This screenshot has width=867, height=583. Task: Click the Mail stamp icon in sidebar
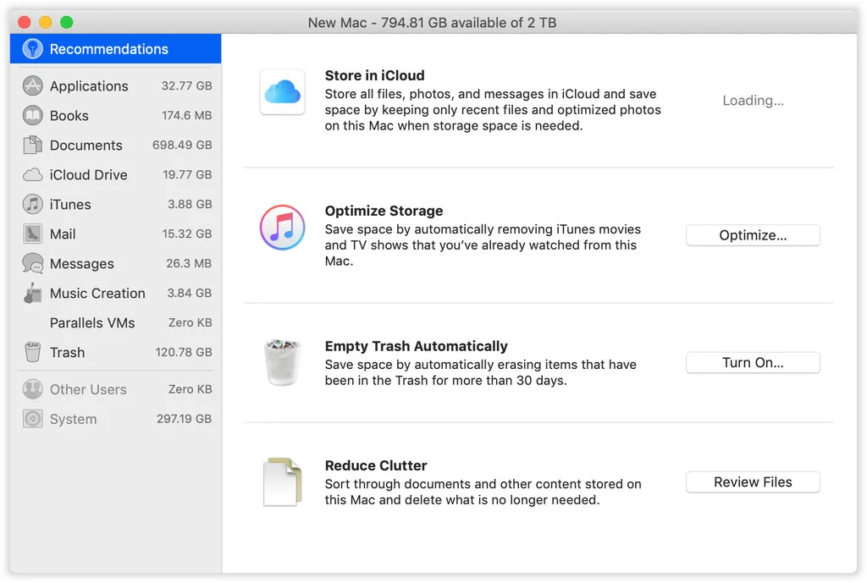(x=33, y=234)
